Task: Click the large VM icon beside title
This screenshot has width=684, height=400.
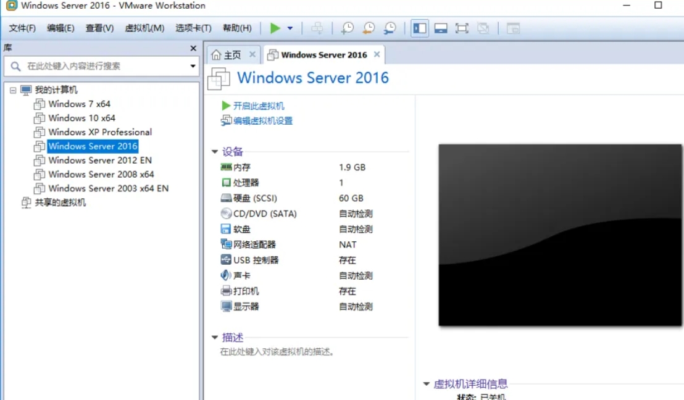Action: tap(219, 78)
